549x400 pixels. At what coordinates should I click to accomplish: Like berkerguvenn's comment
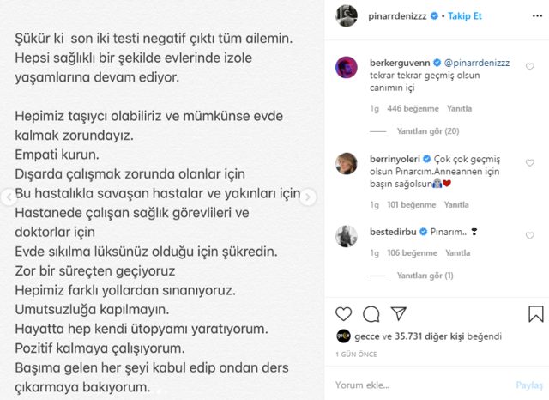(x=529, y=66)
